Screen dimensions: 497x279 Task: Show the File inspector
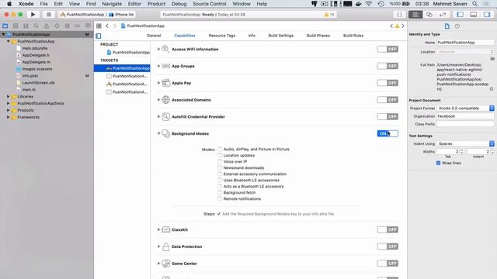pos(447,26)
